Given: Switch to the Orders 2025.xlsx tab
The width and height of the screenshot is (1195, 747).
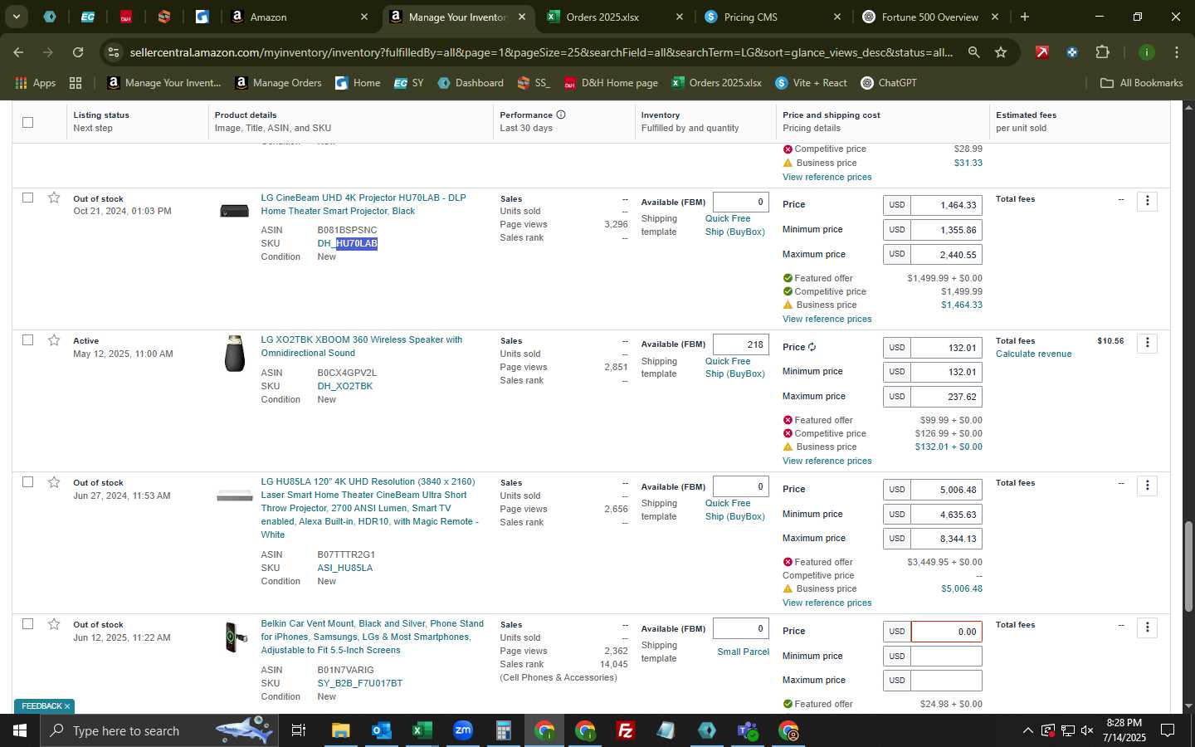Looking at the screenshot, I should (x=614, y=17).
